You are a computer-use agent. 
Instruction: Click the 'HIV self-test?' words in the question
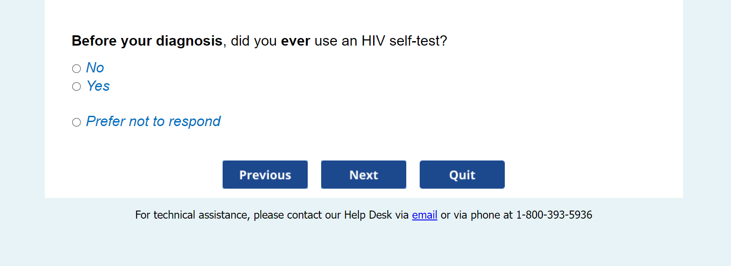pyautogui.click(x=404, y=41)
